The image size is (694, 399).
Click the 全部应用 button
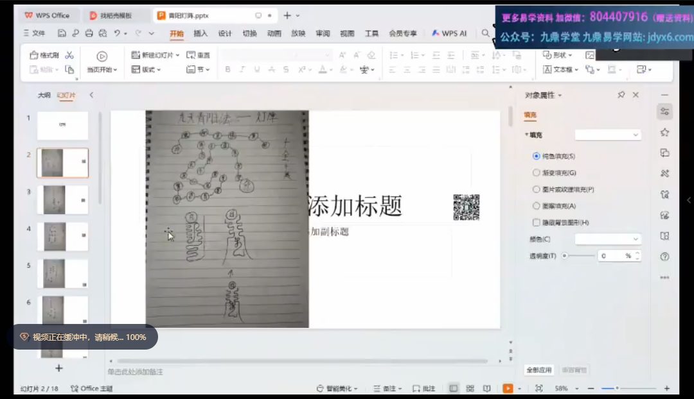pos(538,370)
